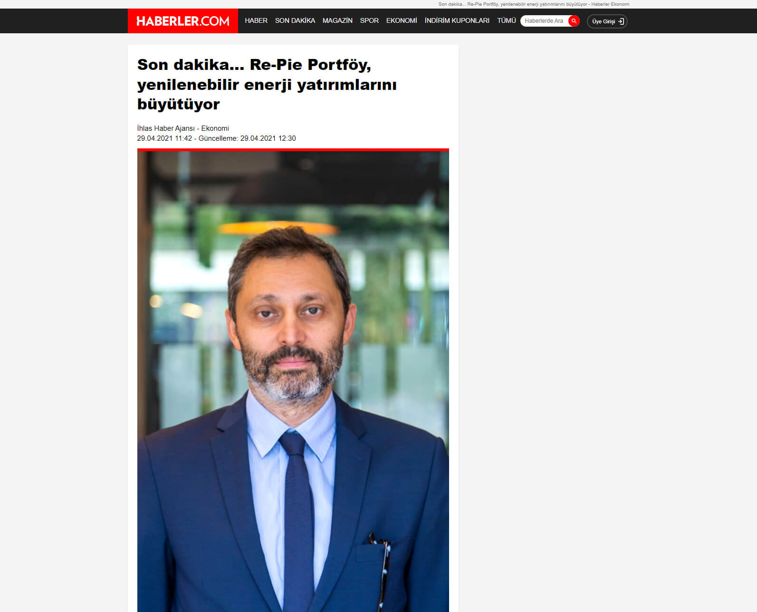Click the Üye Girişi text label
The width and height of the screenshot is (757, 612).
[x=604, y=21]
